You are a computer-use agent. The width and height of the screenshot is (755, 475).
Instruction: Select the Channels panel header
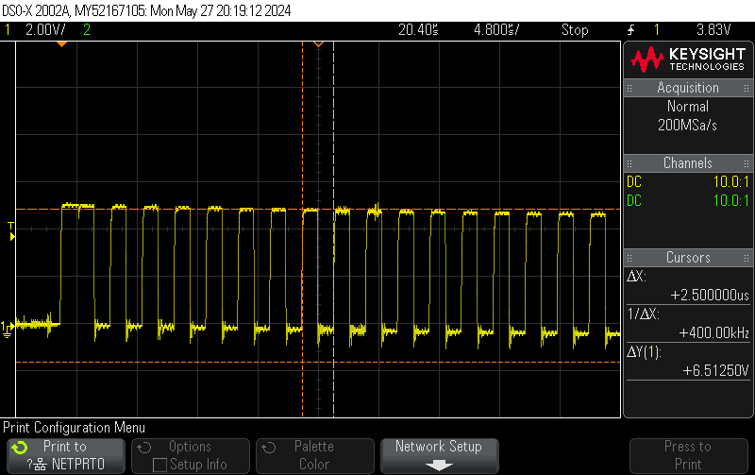click(688, 162)
